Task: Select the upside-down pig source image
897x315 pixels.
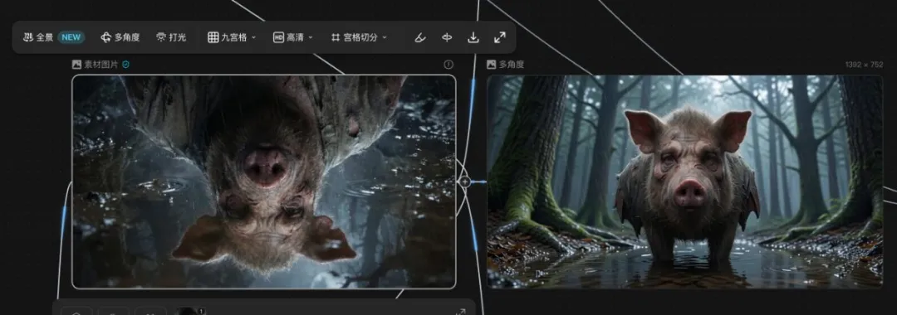Action: click(264, 182)
